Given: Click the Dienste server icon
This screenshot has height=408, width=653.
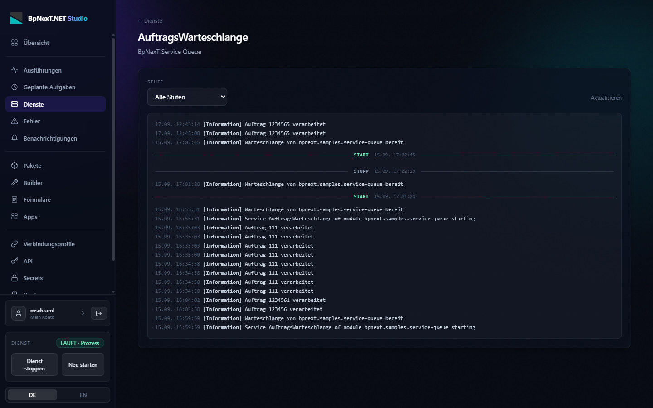Looking at the screenshot, I should point(15,104).
